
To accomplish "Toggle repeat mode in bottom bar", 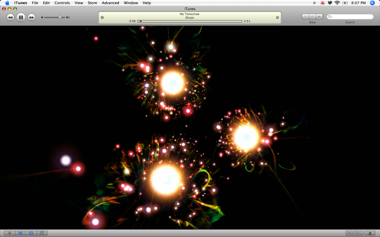I will (x=31, y=233).
